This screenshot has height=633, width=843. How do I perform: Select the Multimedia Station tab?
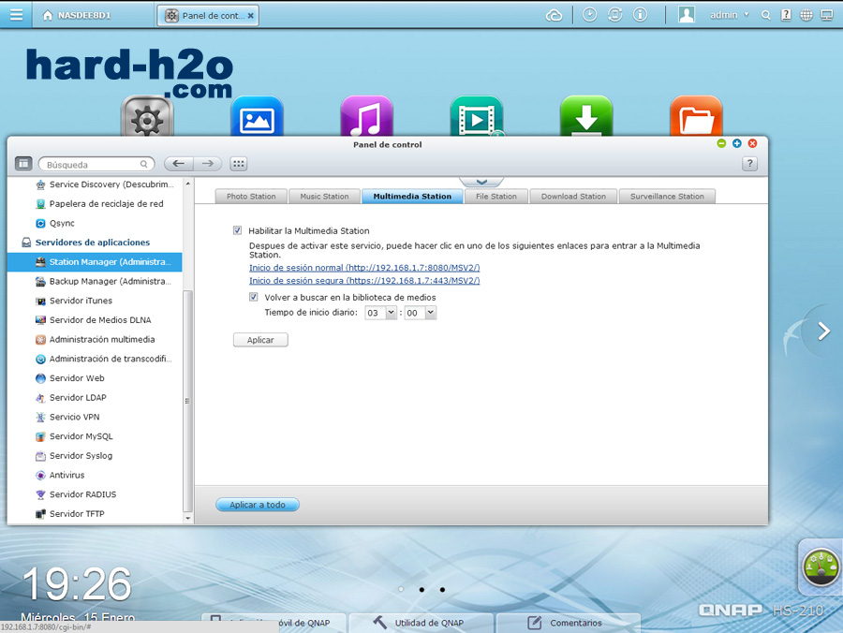(x=412, y=196)
